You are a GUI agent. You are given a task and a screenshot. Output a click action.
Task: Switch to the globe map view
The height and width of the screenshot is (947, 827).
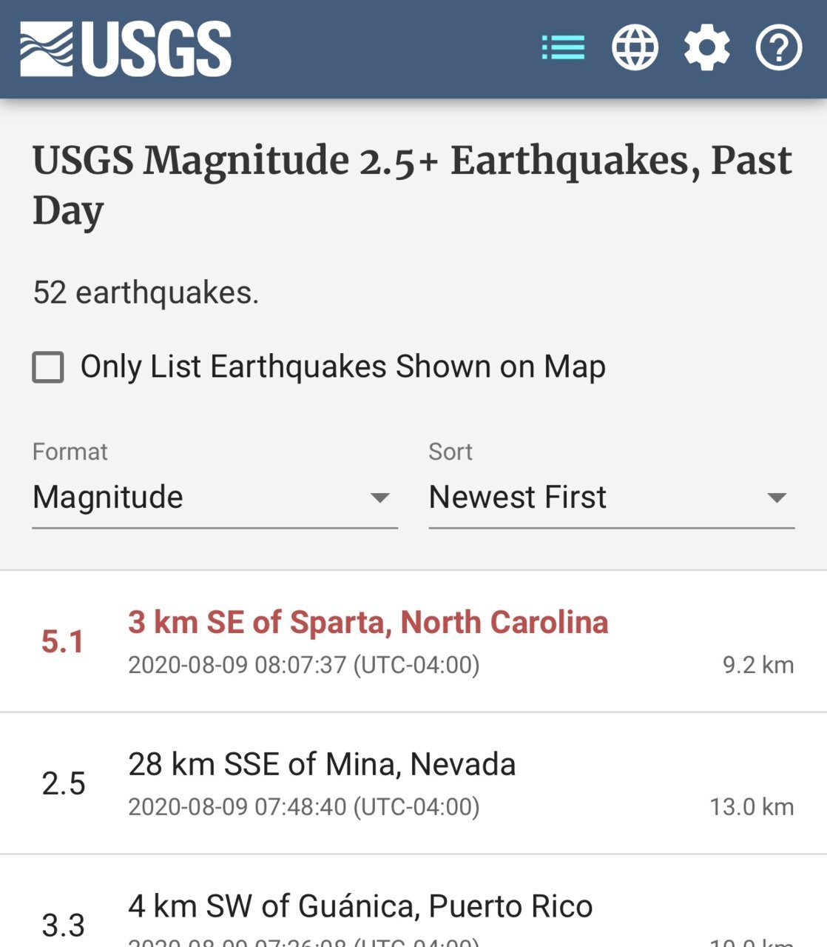[x=635, y=48]
